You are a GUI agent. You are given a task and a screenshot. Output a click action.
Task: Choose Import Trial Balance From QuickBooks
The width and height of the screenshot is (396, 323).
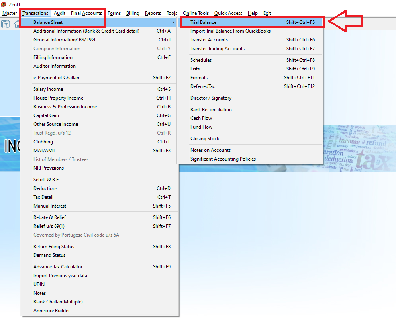(x=250, y=31)
